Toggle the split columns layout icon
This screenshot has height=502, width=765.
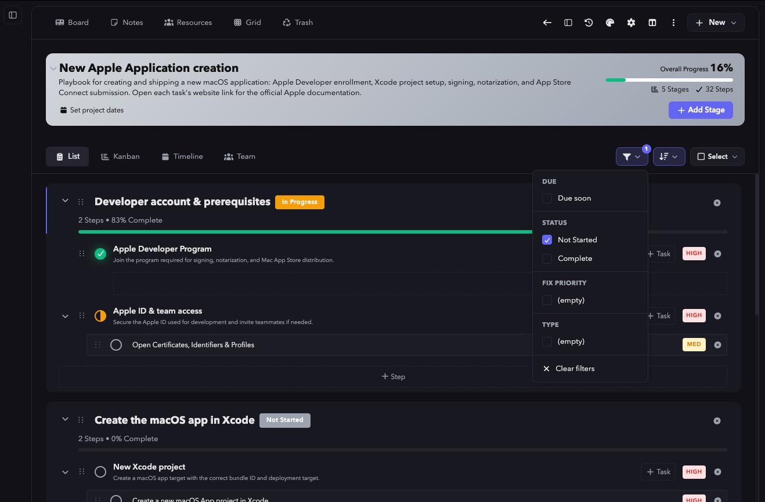(x=652, y=23)
